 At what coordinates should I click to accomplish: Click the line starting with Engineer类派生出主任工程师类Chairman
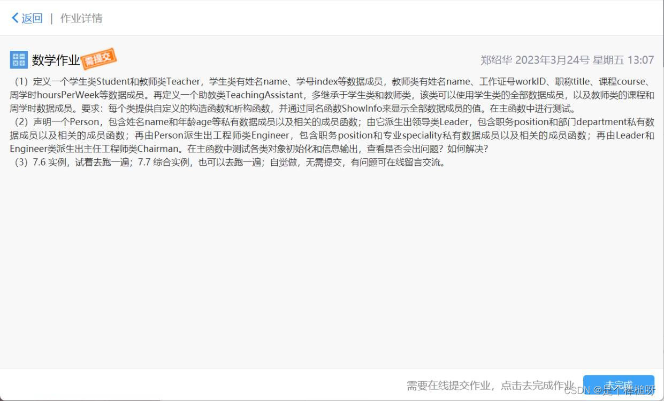249,149
